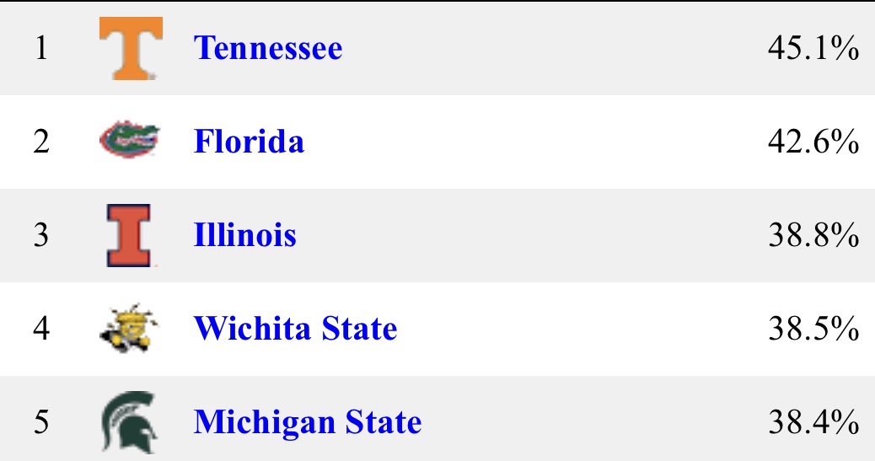
Task: Click Michigan State's 38.4% value
Action: click(812, 421)
